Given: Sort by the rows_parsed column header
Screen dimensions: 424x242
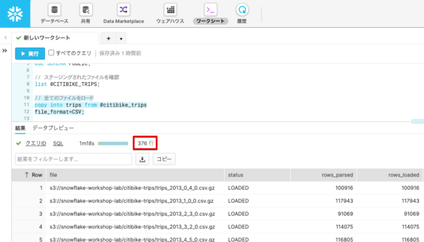Looking at the screenshot, I should click(324, 175).
